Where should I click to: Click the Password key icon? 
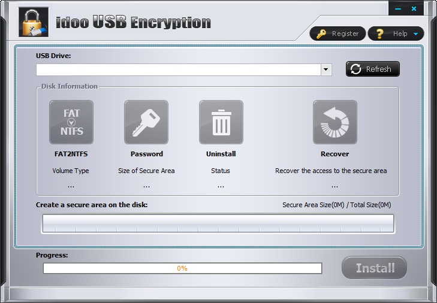click(146, 122)
